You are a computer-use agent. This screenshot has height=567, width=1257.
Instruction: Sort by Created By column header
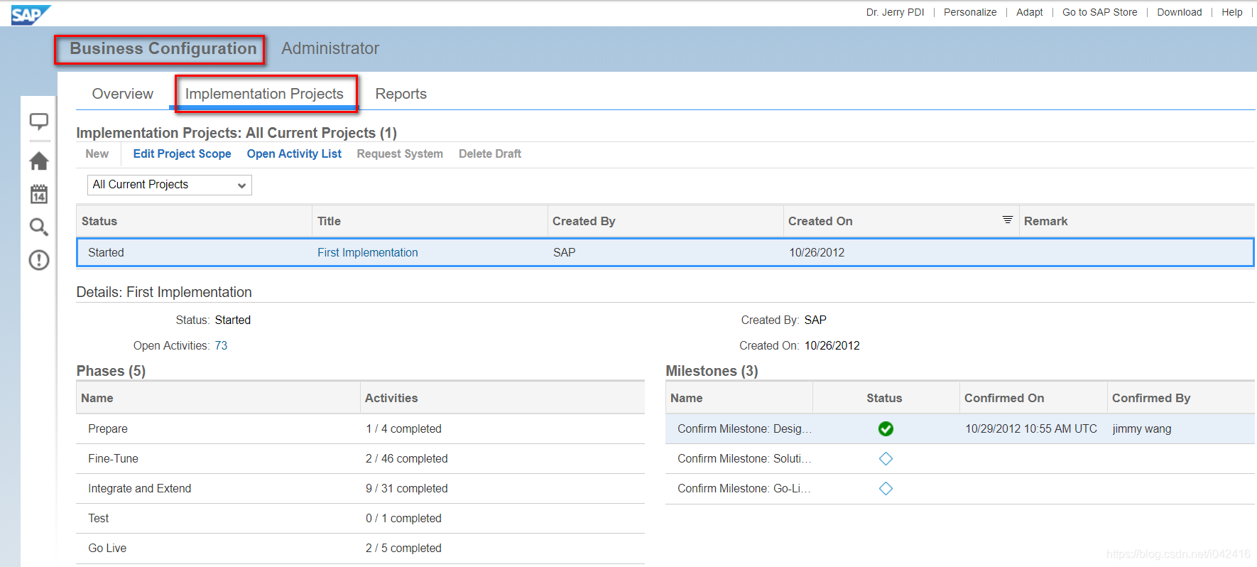[x=665, y=221]
